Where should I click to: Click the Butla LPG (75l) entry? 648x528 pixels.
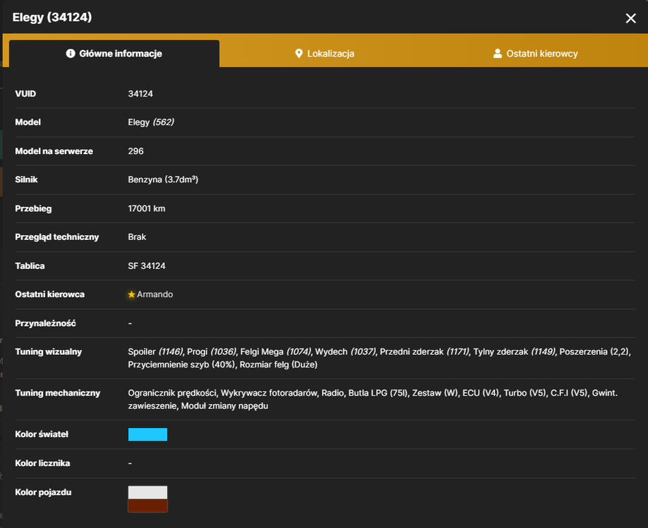click(x=378, y=393)
